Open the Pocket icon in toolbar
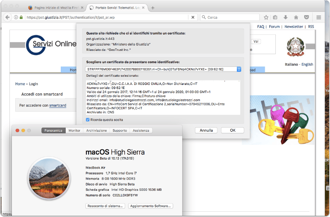The width and height of the screenshot is (330, 217). (307, 17)
